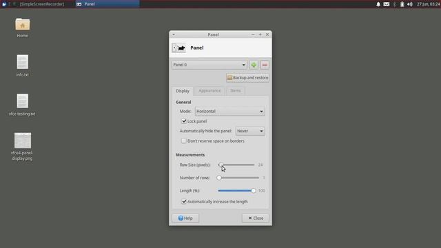Select the xfce testing.txt desktop file
Image resolution: width=441 pixels, height=248 pixels.
pos(22,105)
